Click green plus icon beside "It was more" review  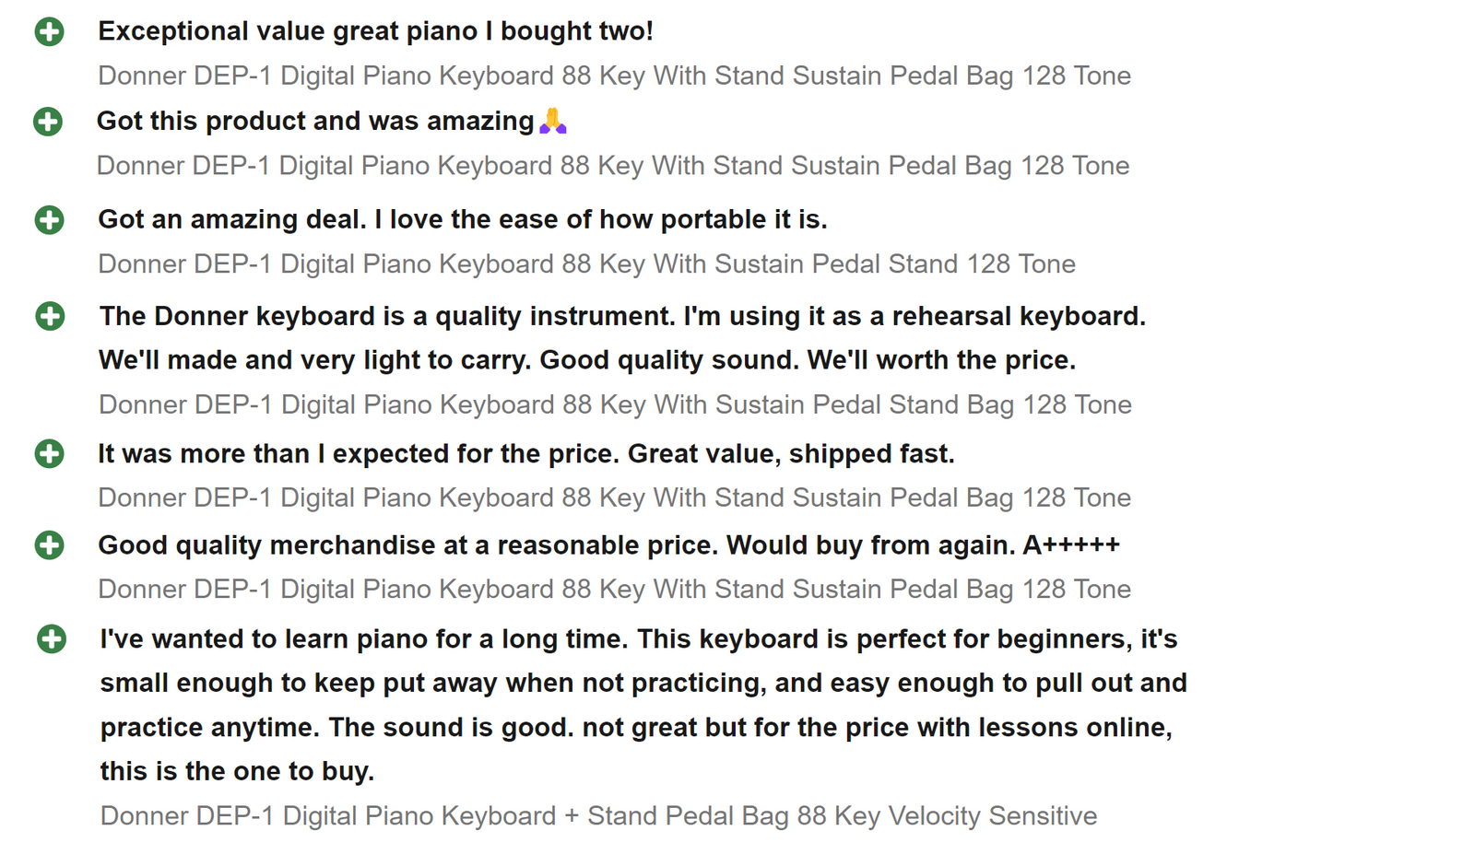coord(49,454)
